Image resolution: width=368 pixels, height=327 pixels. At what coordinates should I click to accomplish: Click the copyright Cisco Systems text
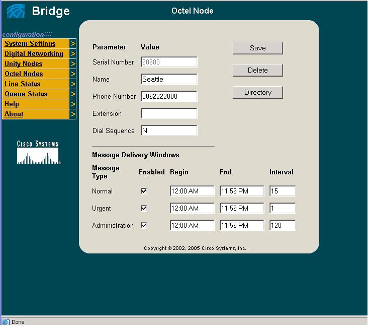195,248
